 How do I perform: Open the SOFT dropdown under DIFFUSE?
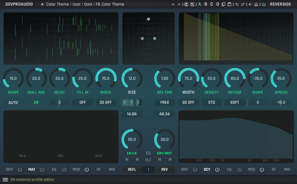coord(234,102)
